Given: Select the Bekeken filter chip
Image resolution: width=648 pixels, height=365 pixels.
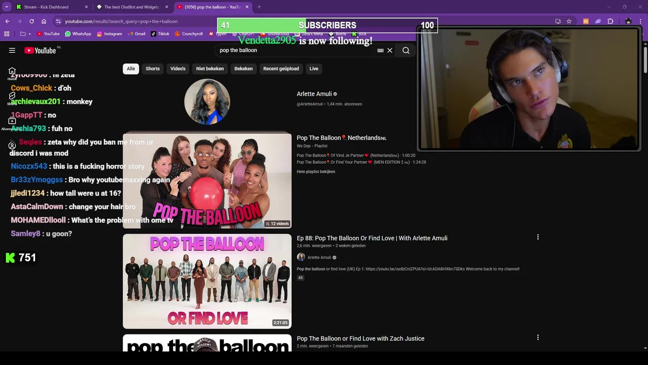Looking at the screenshot, I should (x=244, y=68).
